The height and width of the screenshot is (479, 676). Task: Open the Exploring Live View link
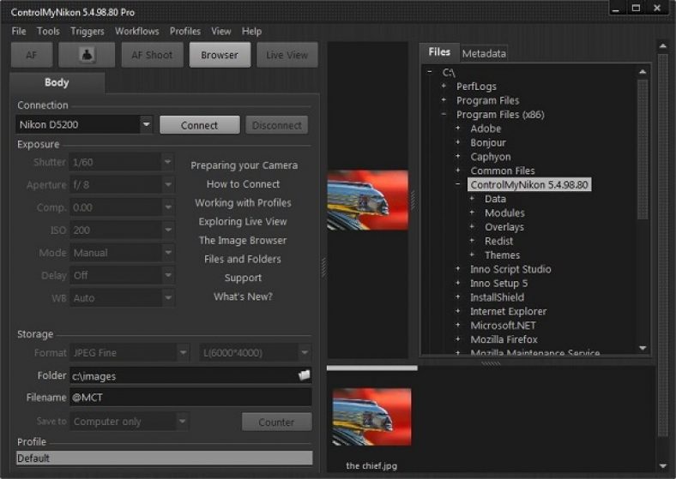click(x=243, y=222)
